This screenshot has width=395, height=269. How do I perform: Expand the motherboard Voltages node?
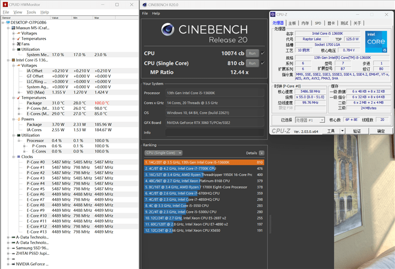(x=14, y=33)
